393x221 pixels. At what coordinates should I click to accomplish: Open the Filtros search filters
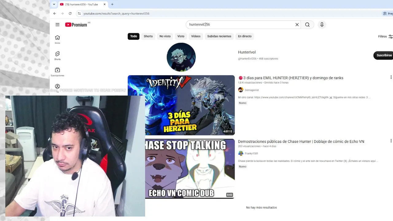[x=385, y=36]
